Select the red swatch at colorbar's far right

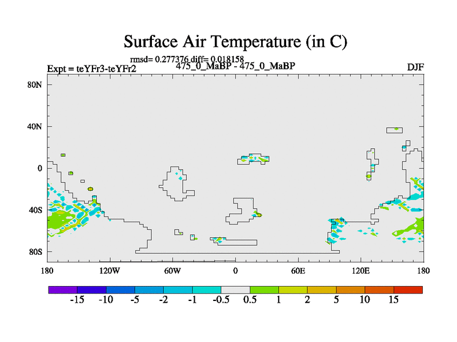(408, 290)
